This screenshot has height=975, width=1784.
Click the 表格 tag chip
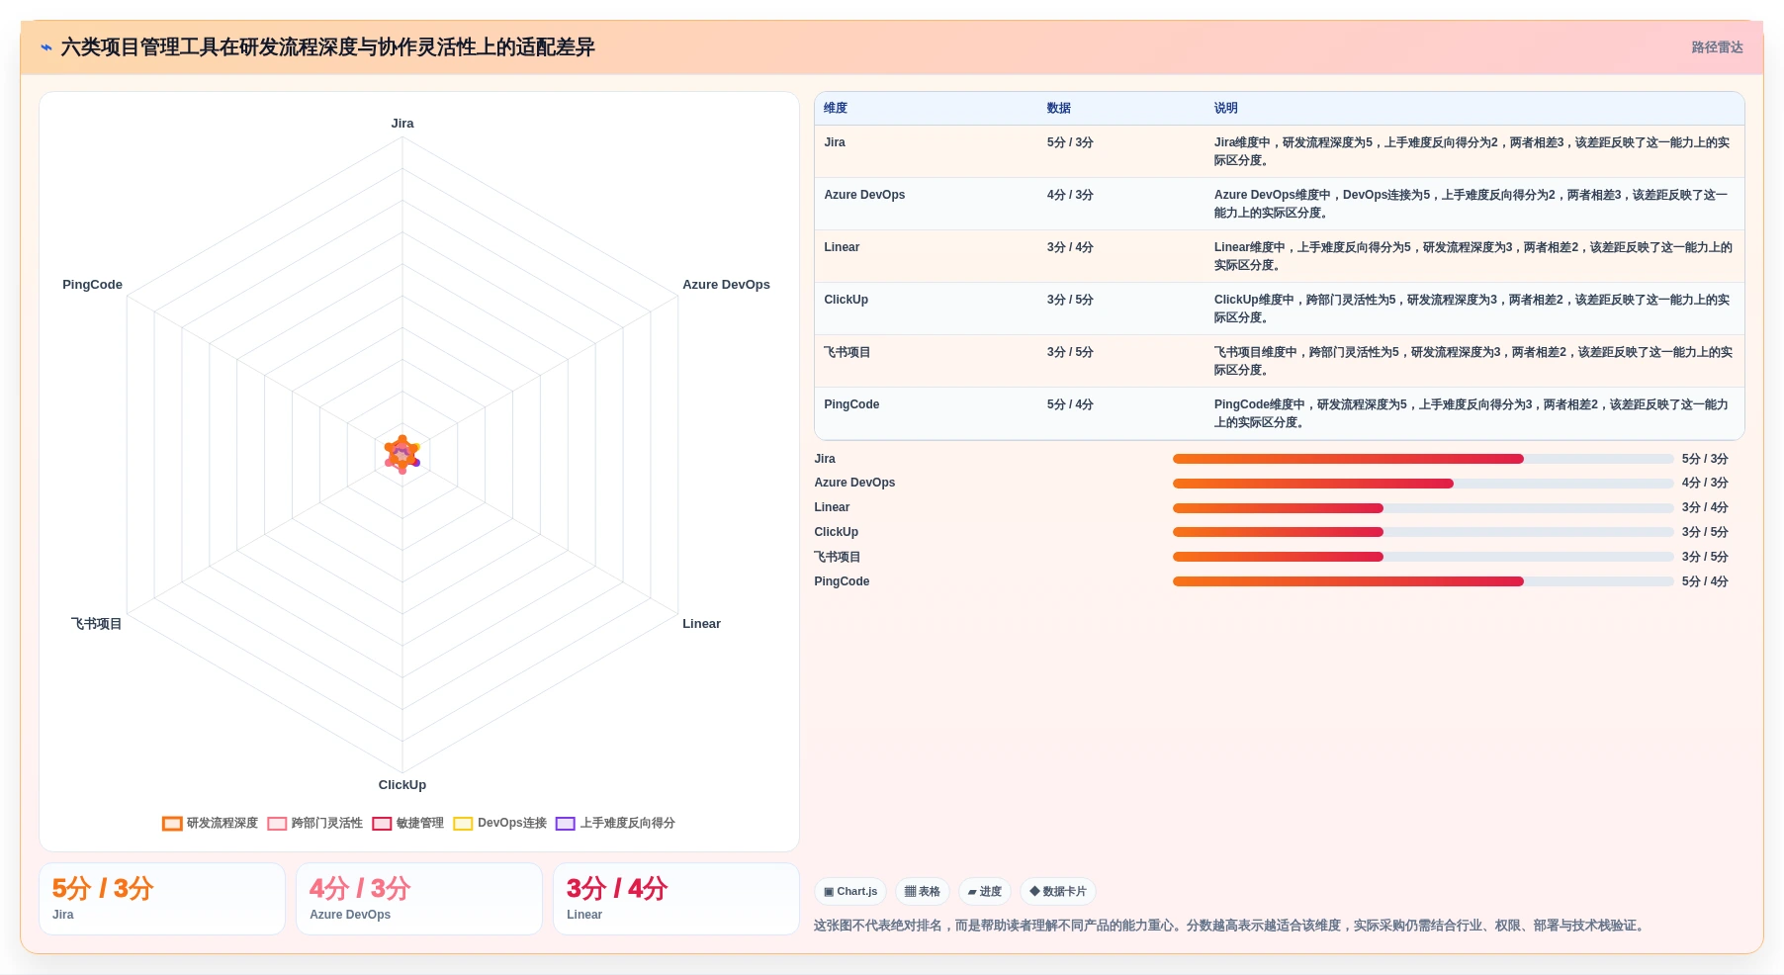923,892
